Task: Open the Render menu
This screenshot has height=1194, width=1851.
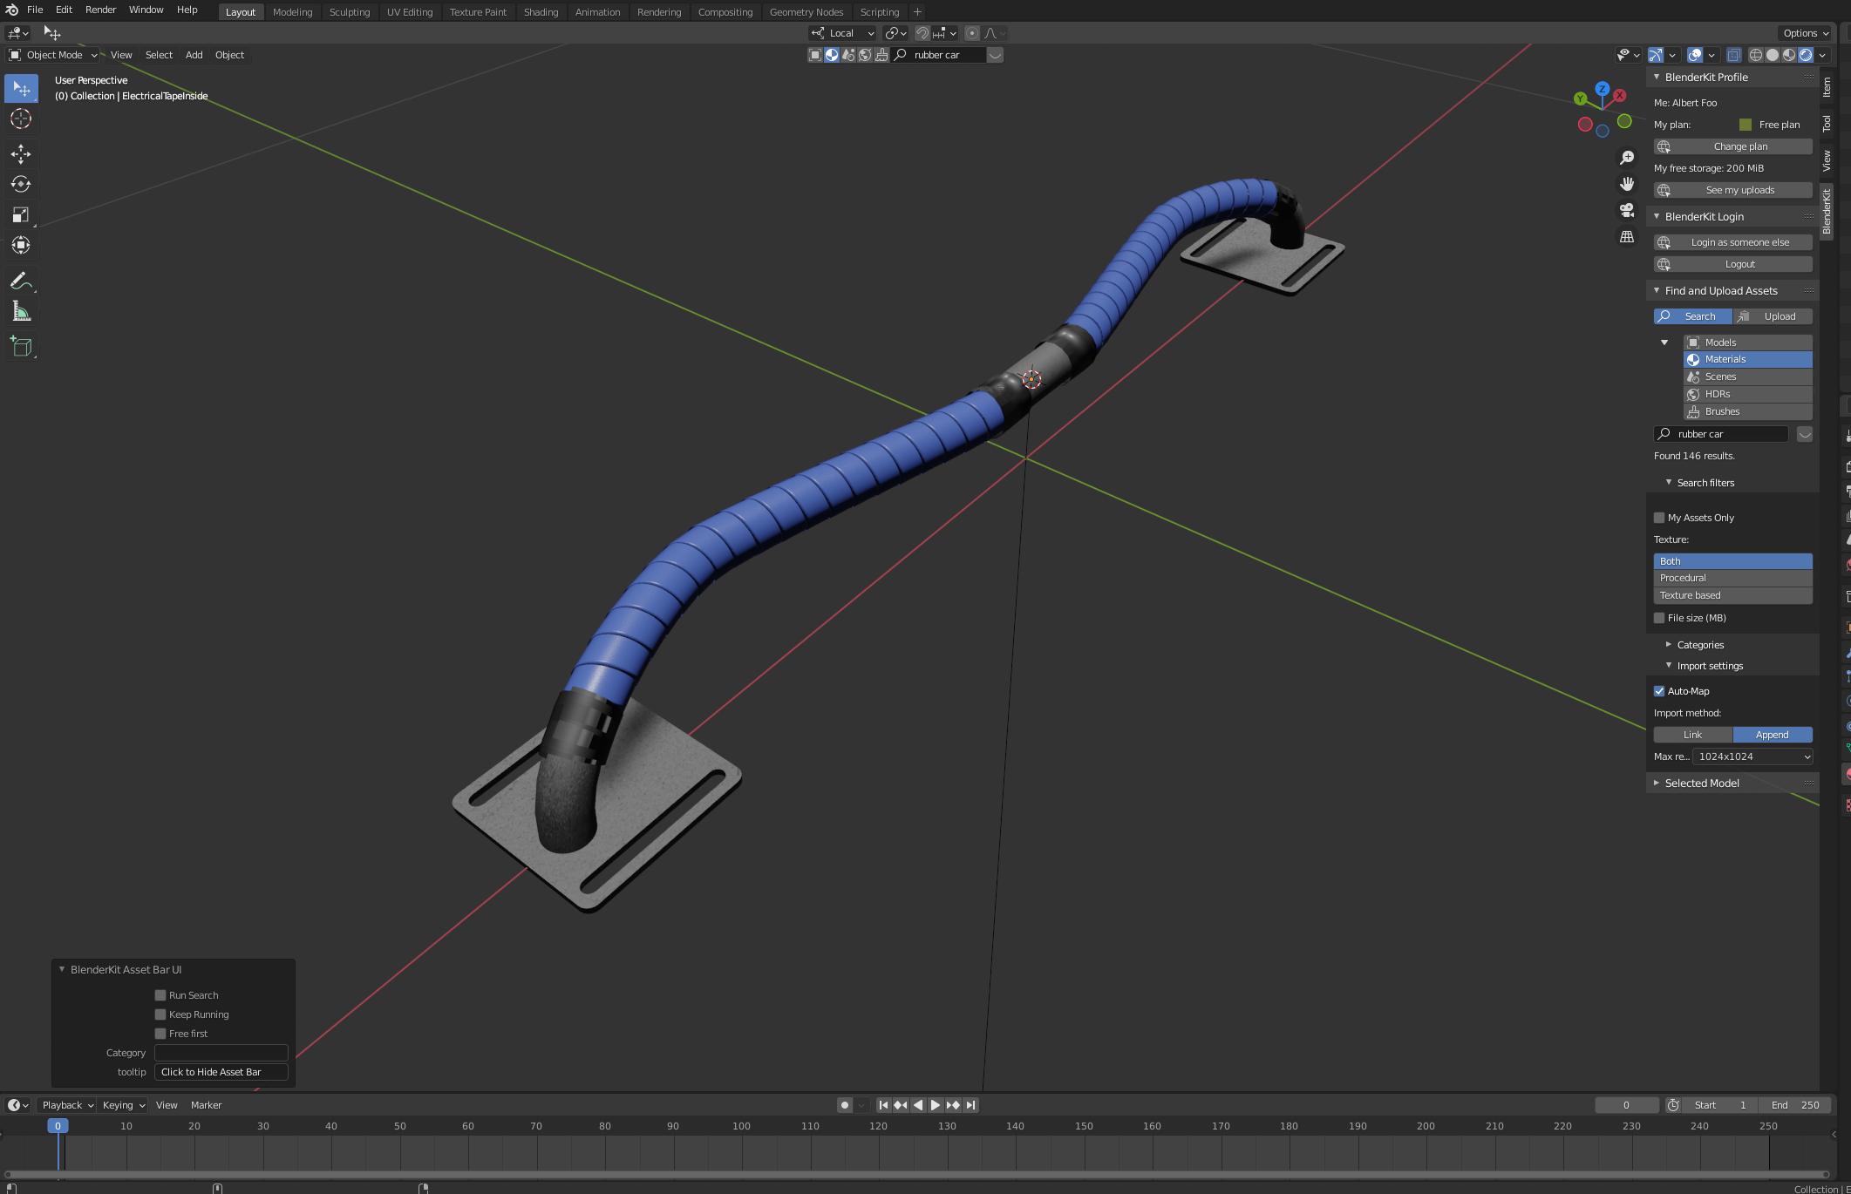Action: point(100,10)
